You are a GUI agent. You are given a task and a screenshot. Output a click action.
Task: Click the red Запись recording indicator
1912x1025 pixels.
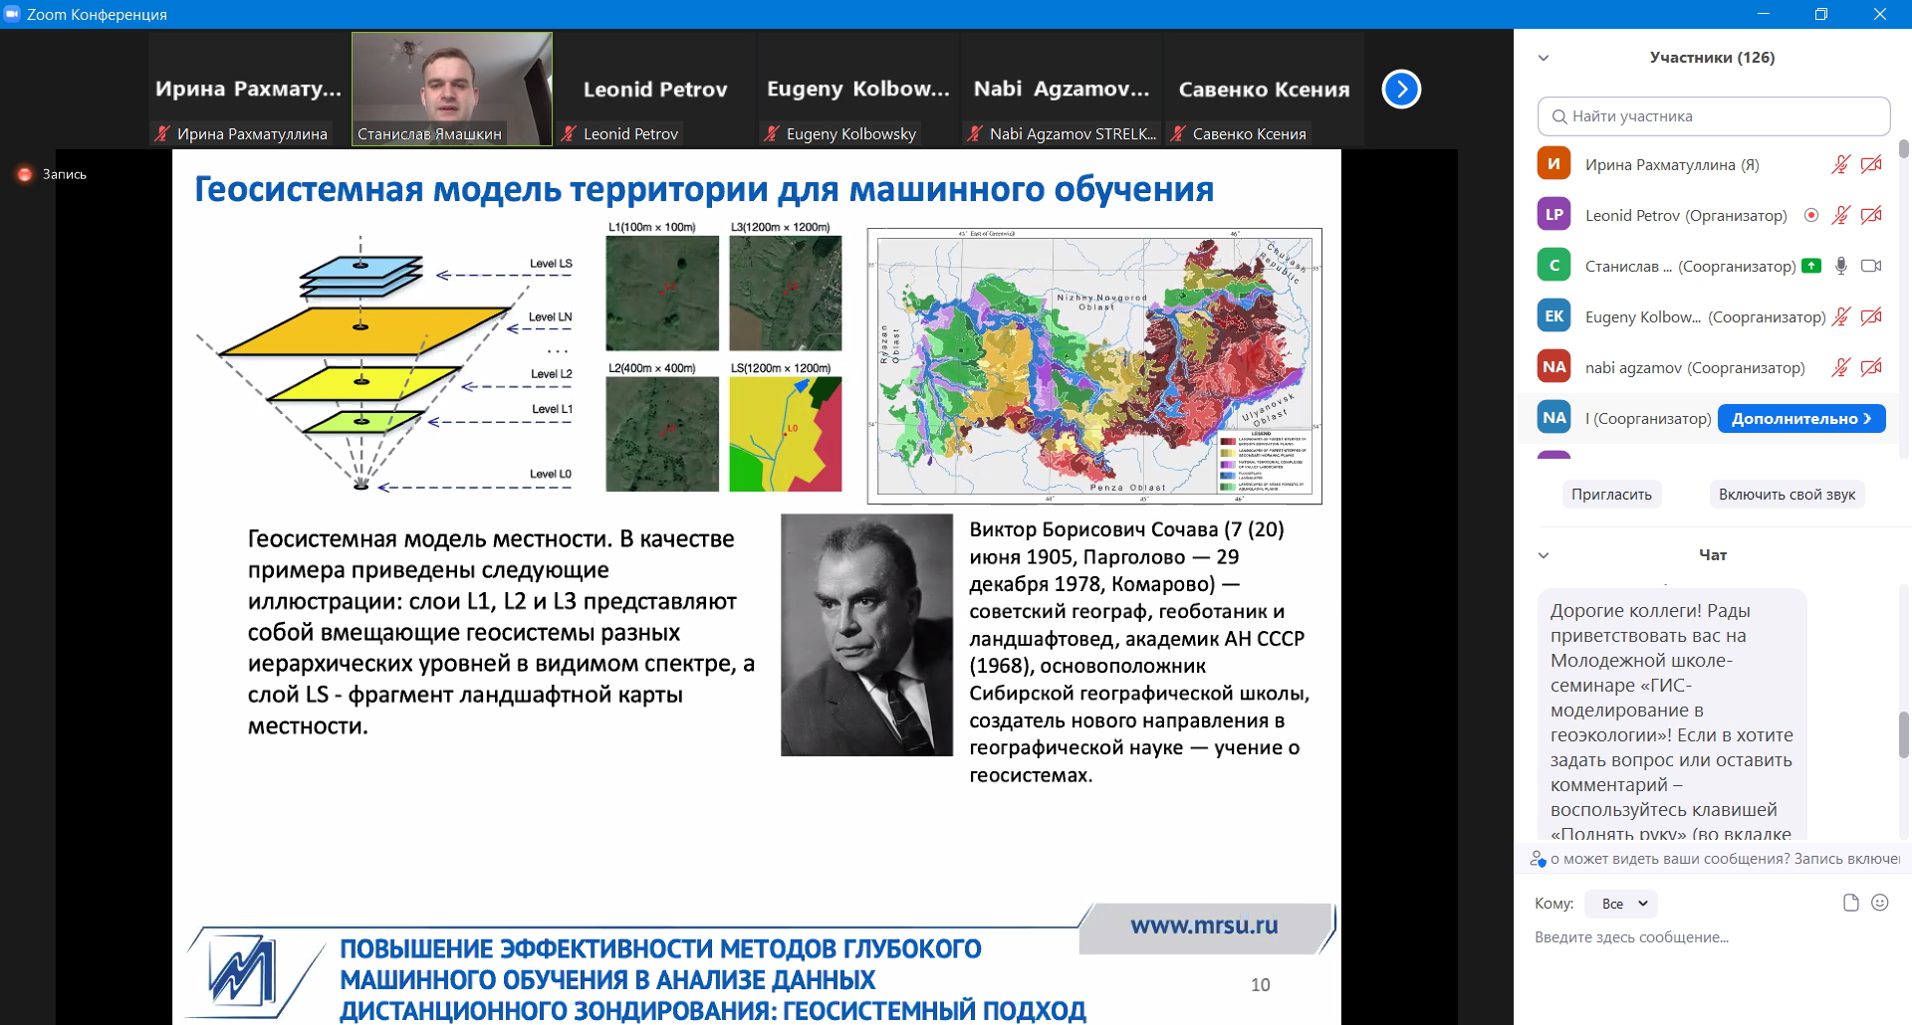pos(25,174)
